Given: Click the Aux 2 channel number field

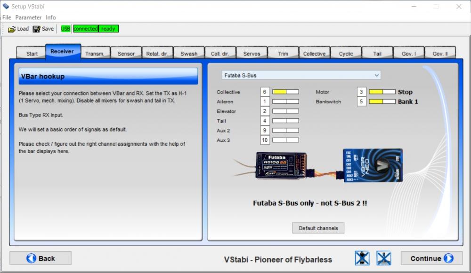Looking at the screenshot, I should point(265,130).
